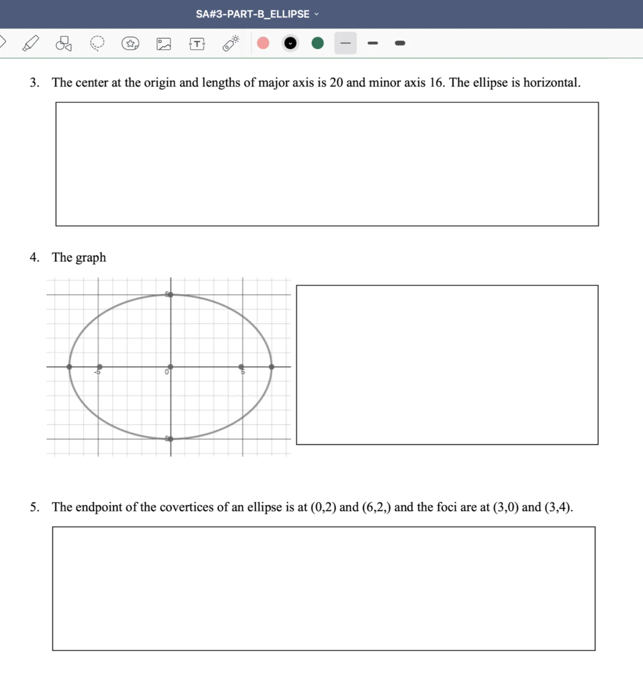Click the ellipse graph image
643x697 pixels.
pos(169,366)
